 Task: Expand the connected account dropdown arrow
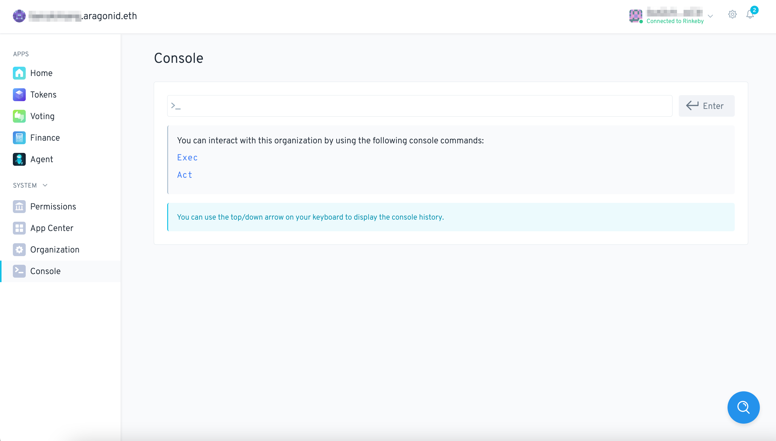(x=710, y=16)
